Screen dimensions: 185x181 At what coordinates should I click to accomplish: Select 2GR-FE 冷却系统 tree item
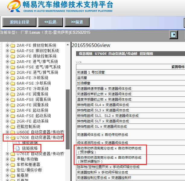[33, 89]
